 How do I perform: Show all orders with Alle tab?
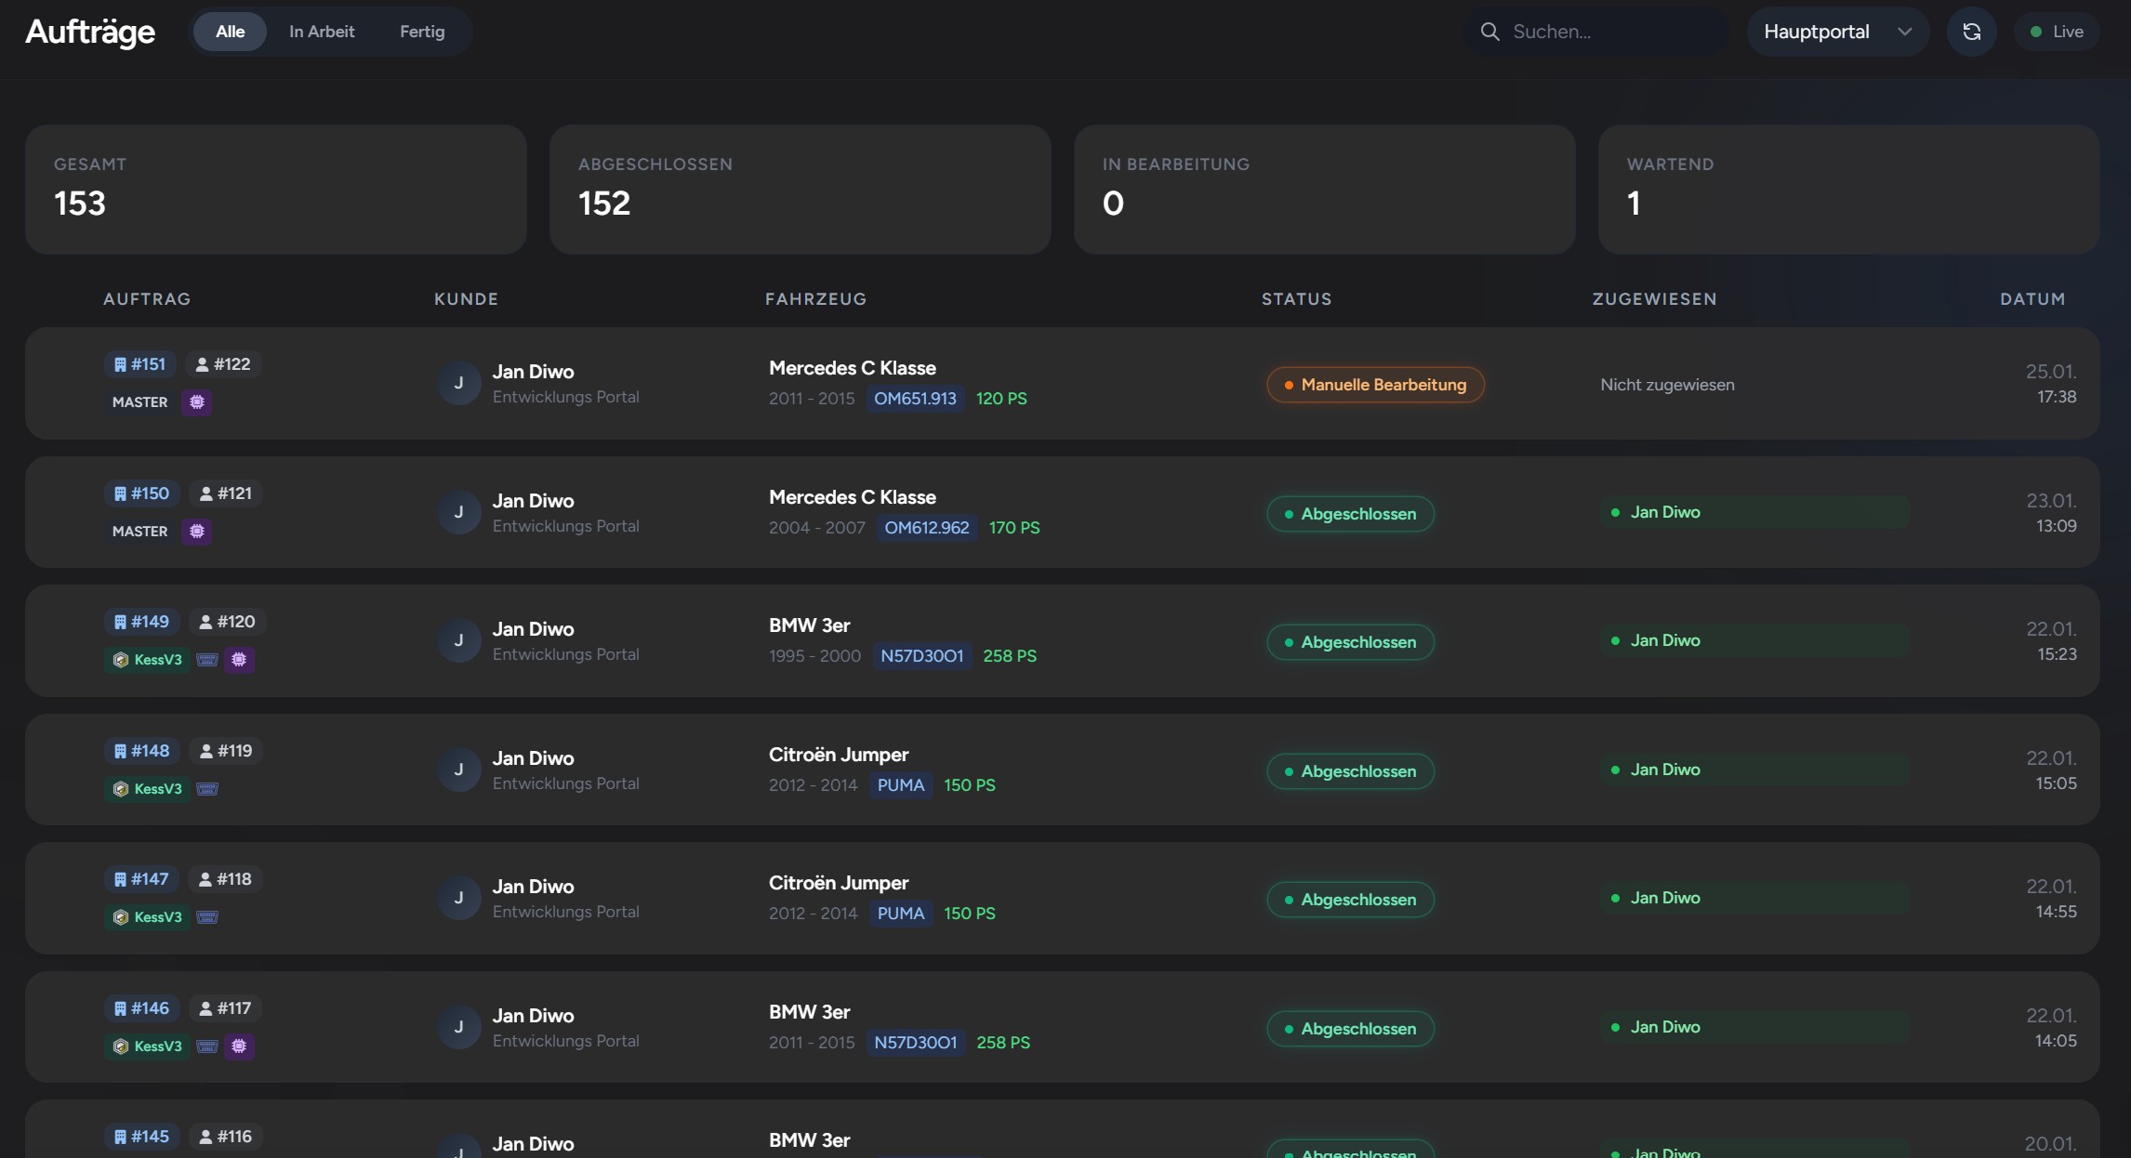230,32
